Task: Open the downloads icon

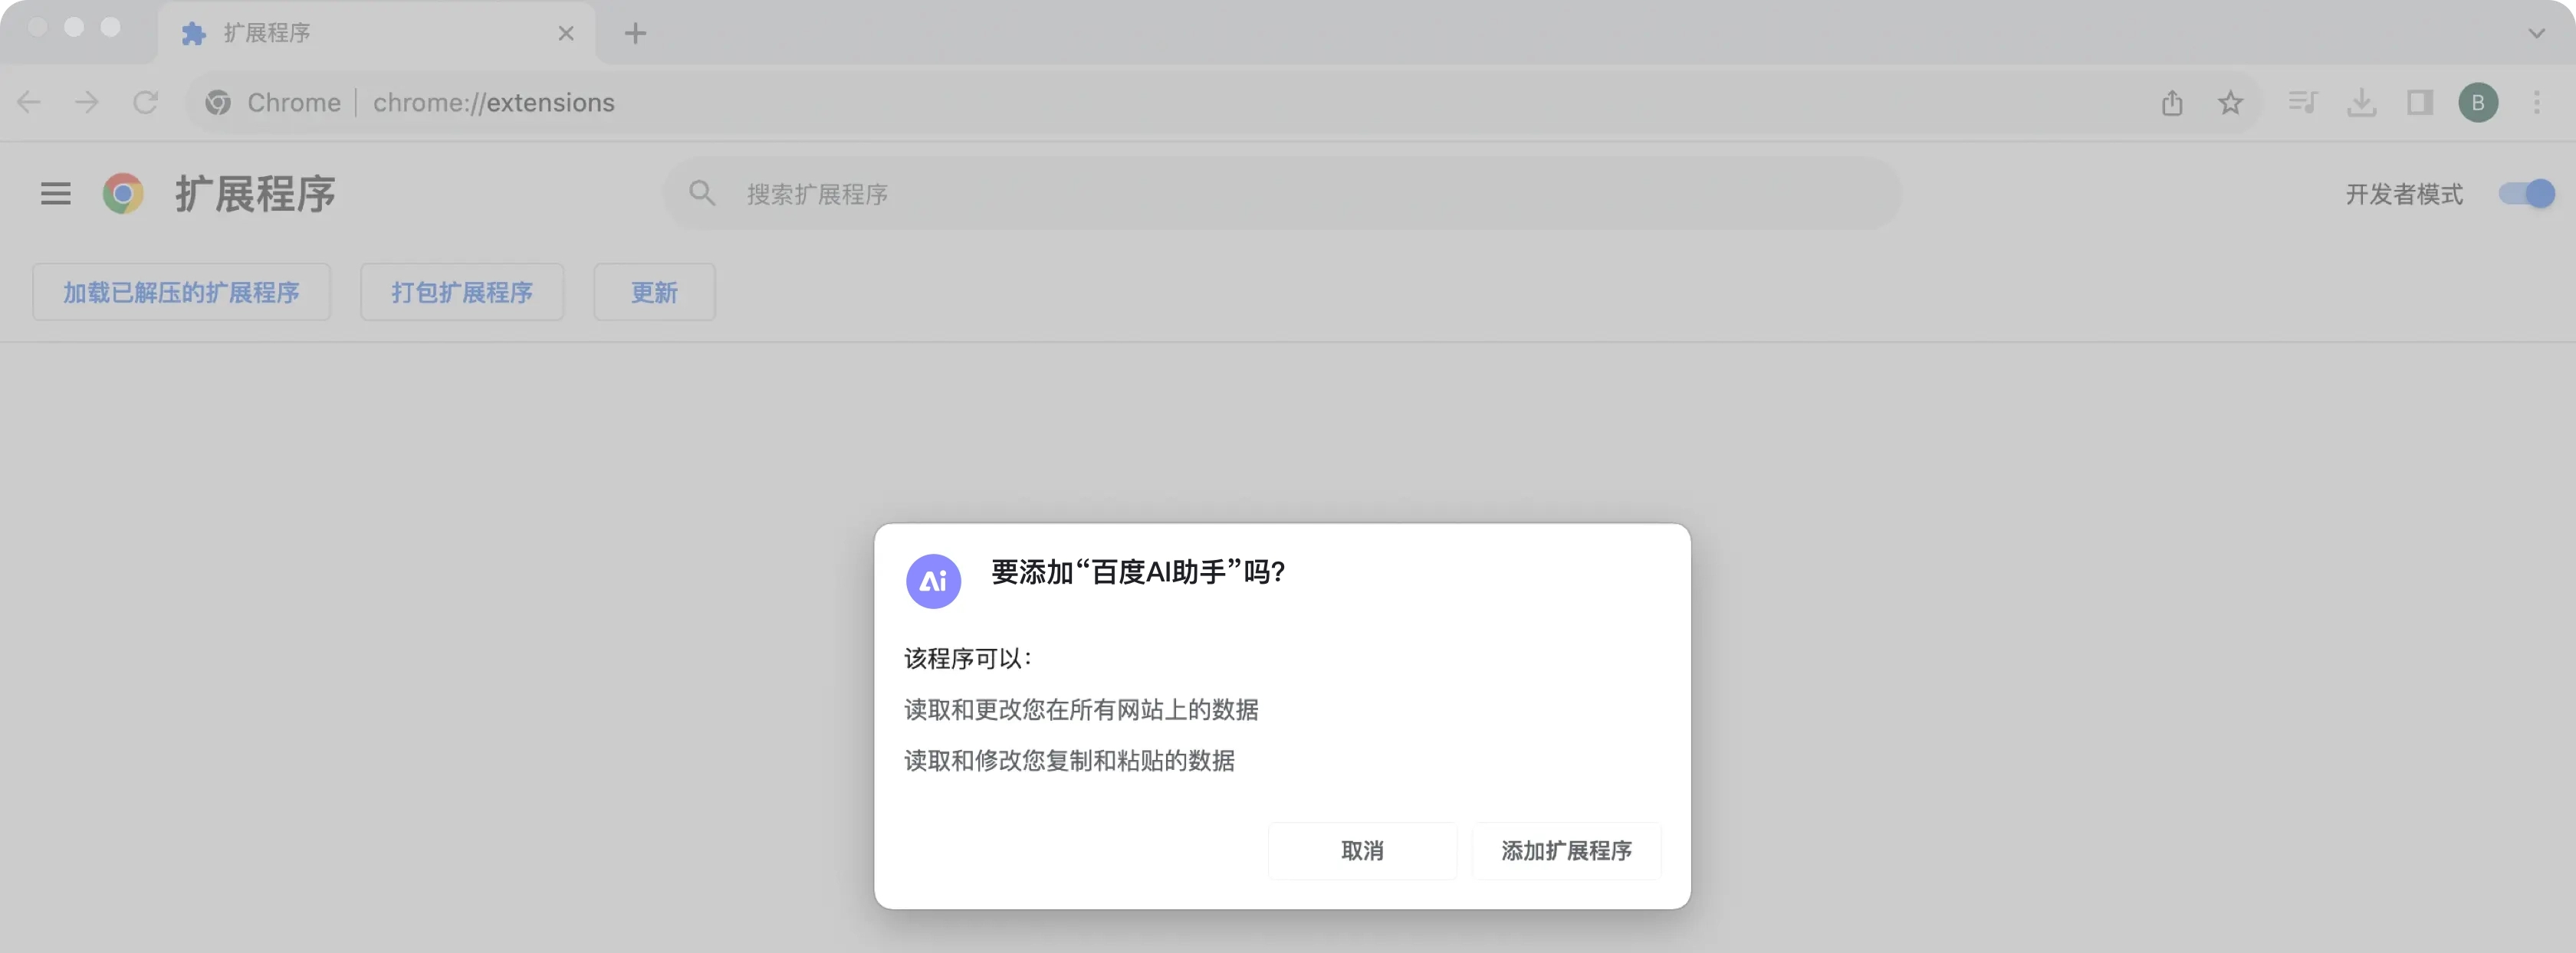Action: pyautogui.click(x=2362, y=102)
